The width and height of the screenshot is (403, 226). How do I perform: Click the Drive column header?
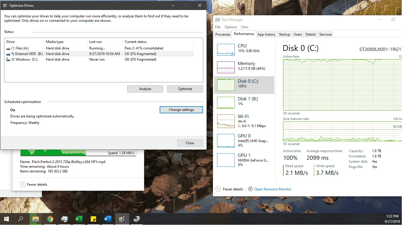point(24,42)
